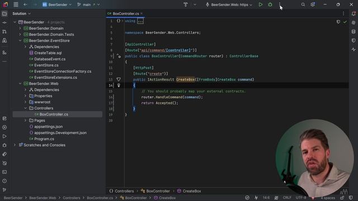Screen dimensions: 358x201
Task: Toggle read-only lock icon in status bar
Action: tap(342, 198)
